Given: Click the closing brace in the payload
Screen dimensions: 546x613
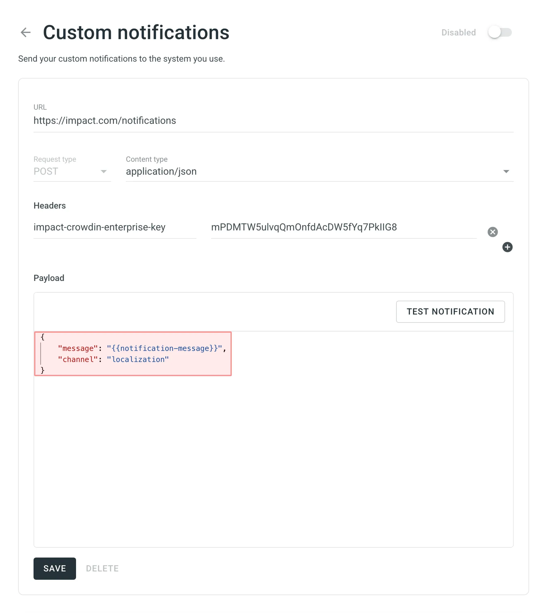Looking at the screenshot, I should 42,370.
